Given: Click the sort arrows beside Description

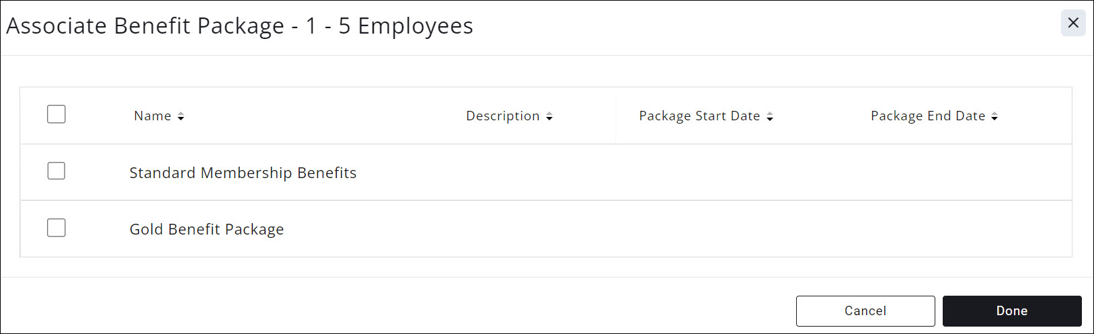Looking at the screenshot, I should tap(549, 117).
